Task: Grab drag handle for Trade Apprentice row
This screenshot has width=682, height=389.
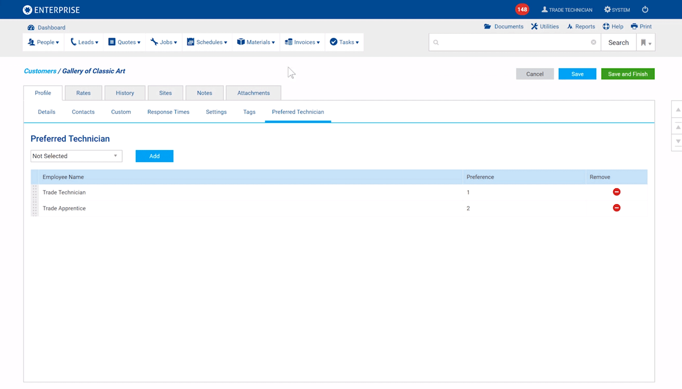Action: click(x=35, y=208)
